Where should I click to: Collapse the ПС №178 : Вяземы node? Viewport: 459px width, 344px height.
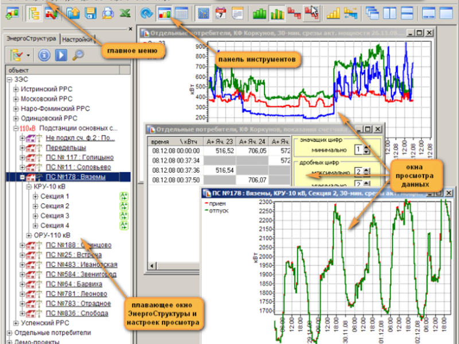tap(22, 177)
